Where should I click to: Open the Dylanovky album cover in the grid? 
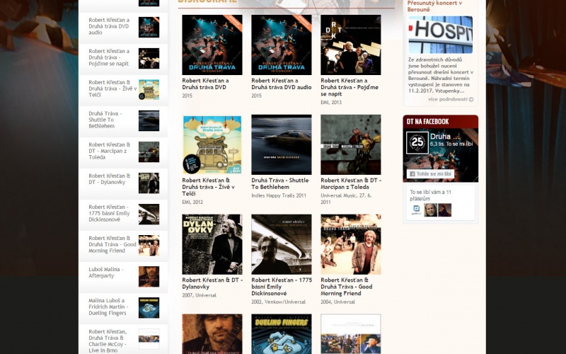212,244
